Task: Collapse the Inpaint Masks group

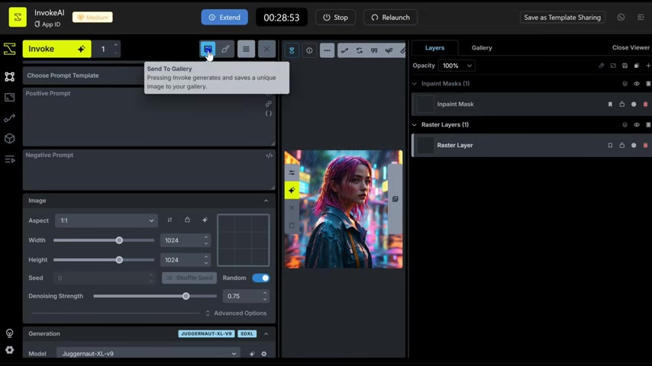Action: [415, 84]
